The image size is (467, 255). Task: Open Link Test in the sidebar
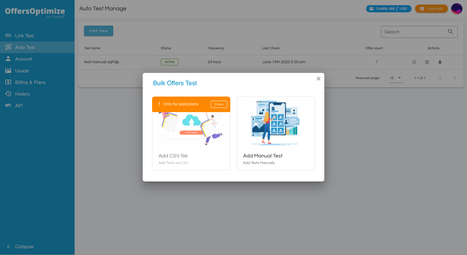37,36
